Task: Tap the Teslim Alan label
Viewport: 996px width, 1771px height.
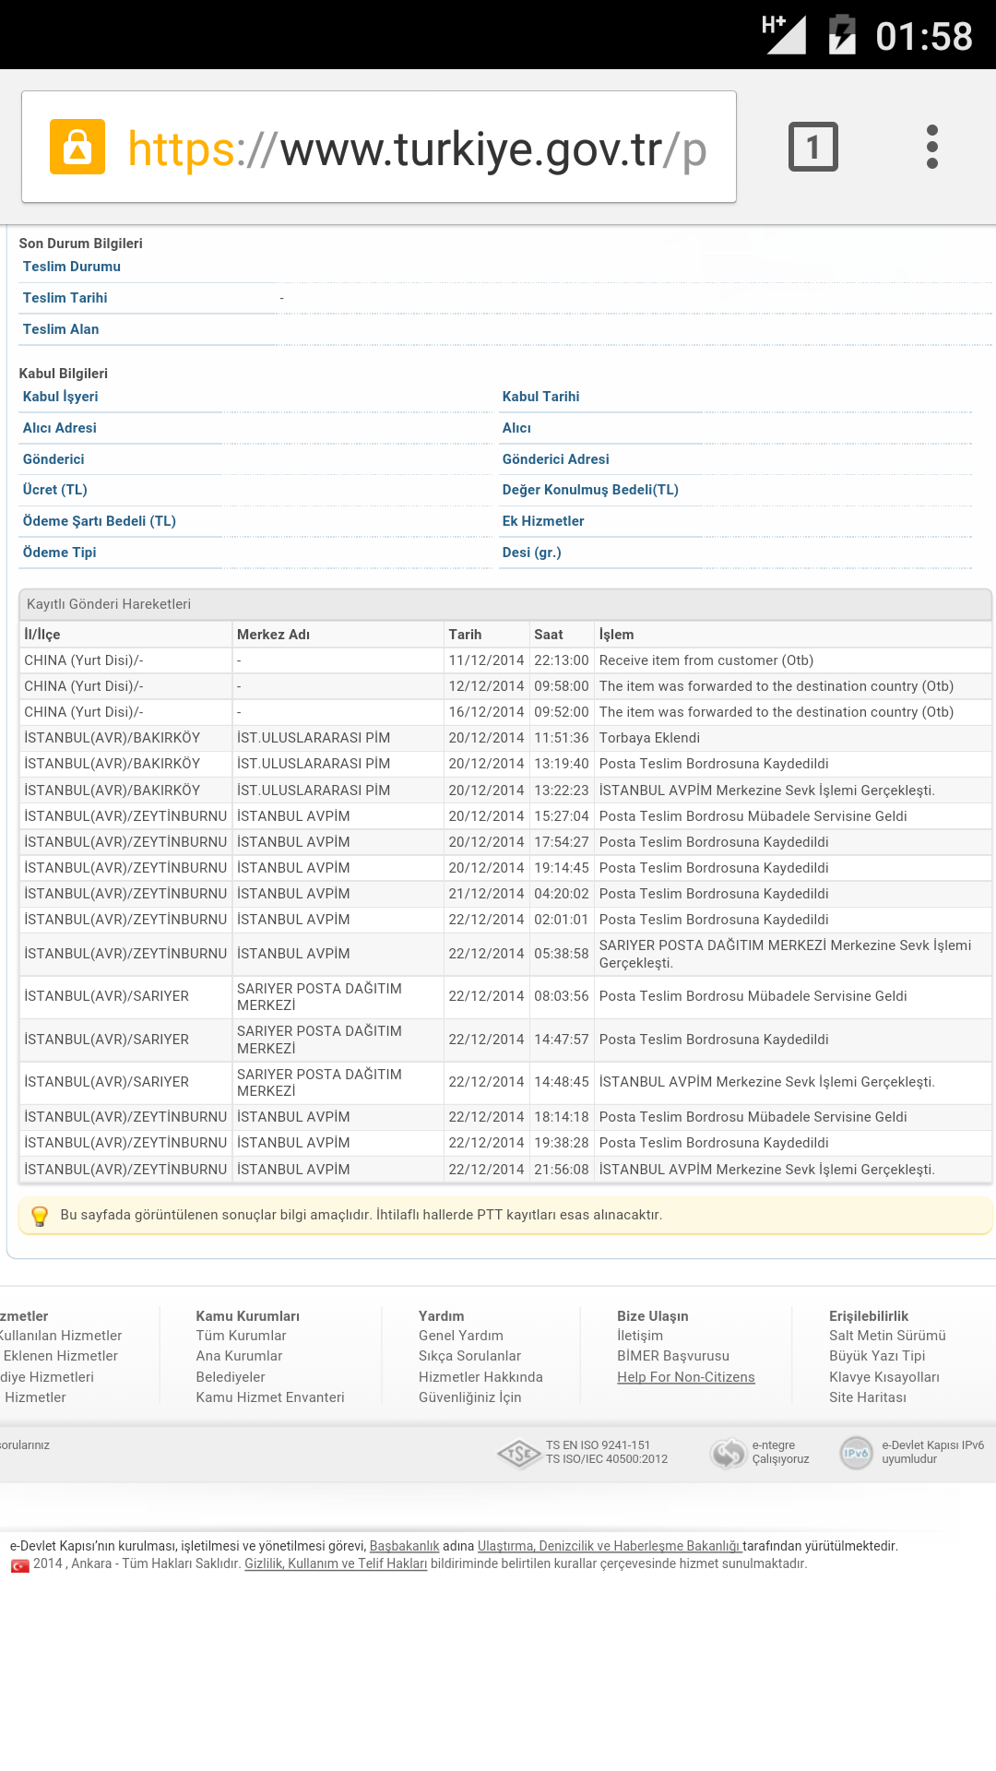Action: pos(61,329)
